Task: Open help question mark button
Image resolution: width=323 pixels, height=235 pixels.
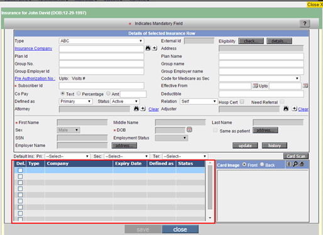Action: [305, 23]
